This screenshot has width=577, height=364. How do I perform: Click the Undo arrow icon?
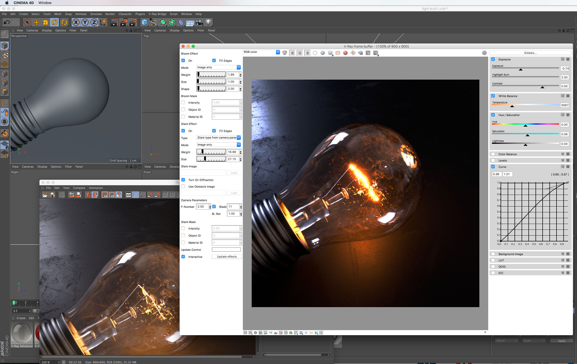[x=7, y=22]
